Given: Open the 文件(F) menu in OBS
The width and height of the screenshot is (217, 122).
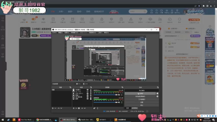Looking at the screenshot, I should (x=54, y=33).
